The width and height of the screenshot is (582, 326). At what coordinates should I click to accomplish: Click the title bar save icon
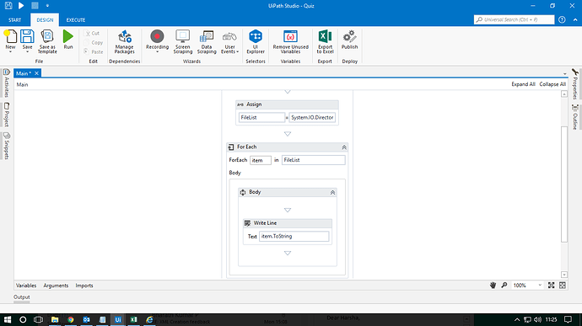[8, 6]
